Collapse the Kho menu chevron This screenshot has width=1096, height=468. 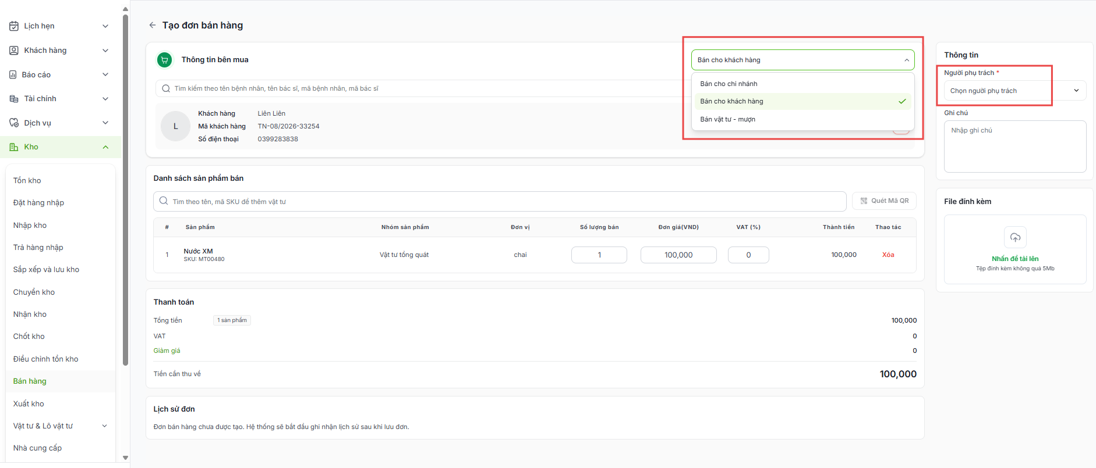click(105, 147)
